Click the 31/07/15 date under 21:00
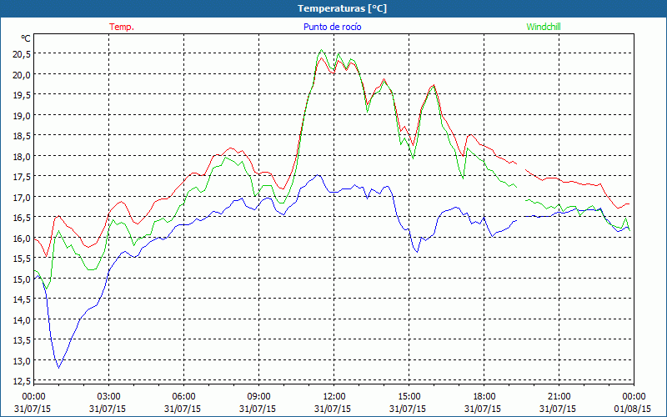Screen dimensions: 667x417 point(558,409)
